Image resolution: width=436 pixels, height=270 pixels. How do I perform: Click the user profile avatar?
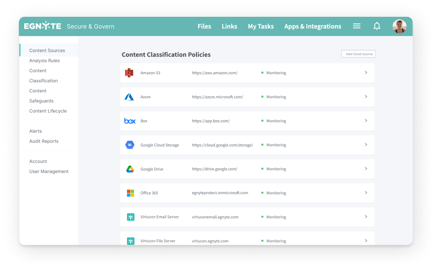[399, 26]
